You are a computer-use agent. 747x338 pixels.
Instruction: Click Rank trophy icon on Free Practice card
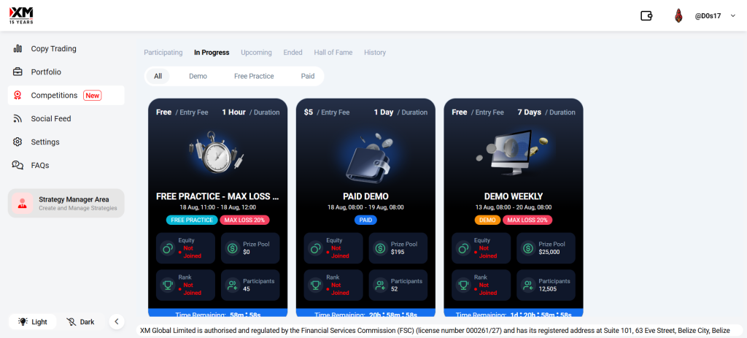[168, 285]
